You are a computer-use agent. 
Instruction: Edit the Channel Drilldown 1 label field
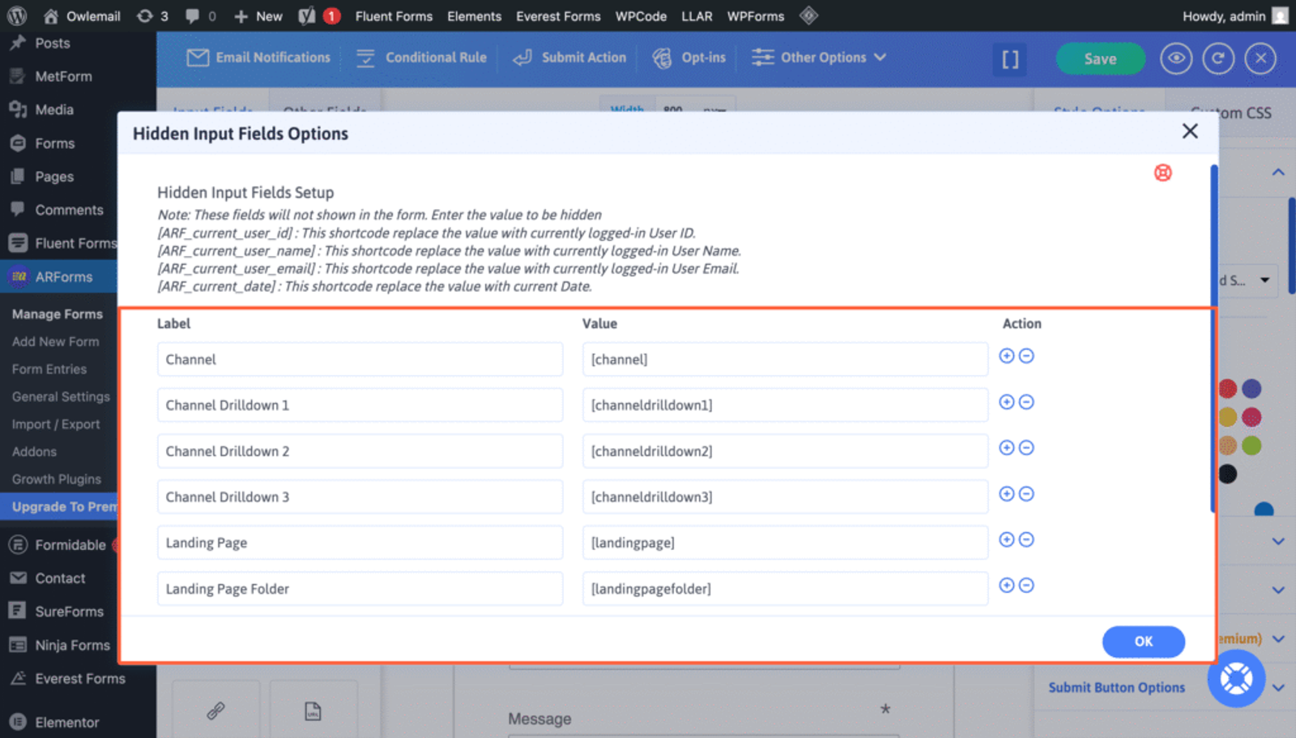tap(360, 405)
